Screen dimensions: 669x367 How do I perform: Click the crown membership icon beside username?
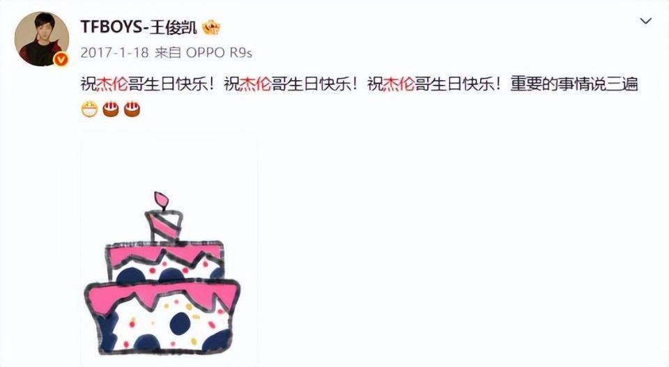click(x=210, y=27)
